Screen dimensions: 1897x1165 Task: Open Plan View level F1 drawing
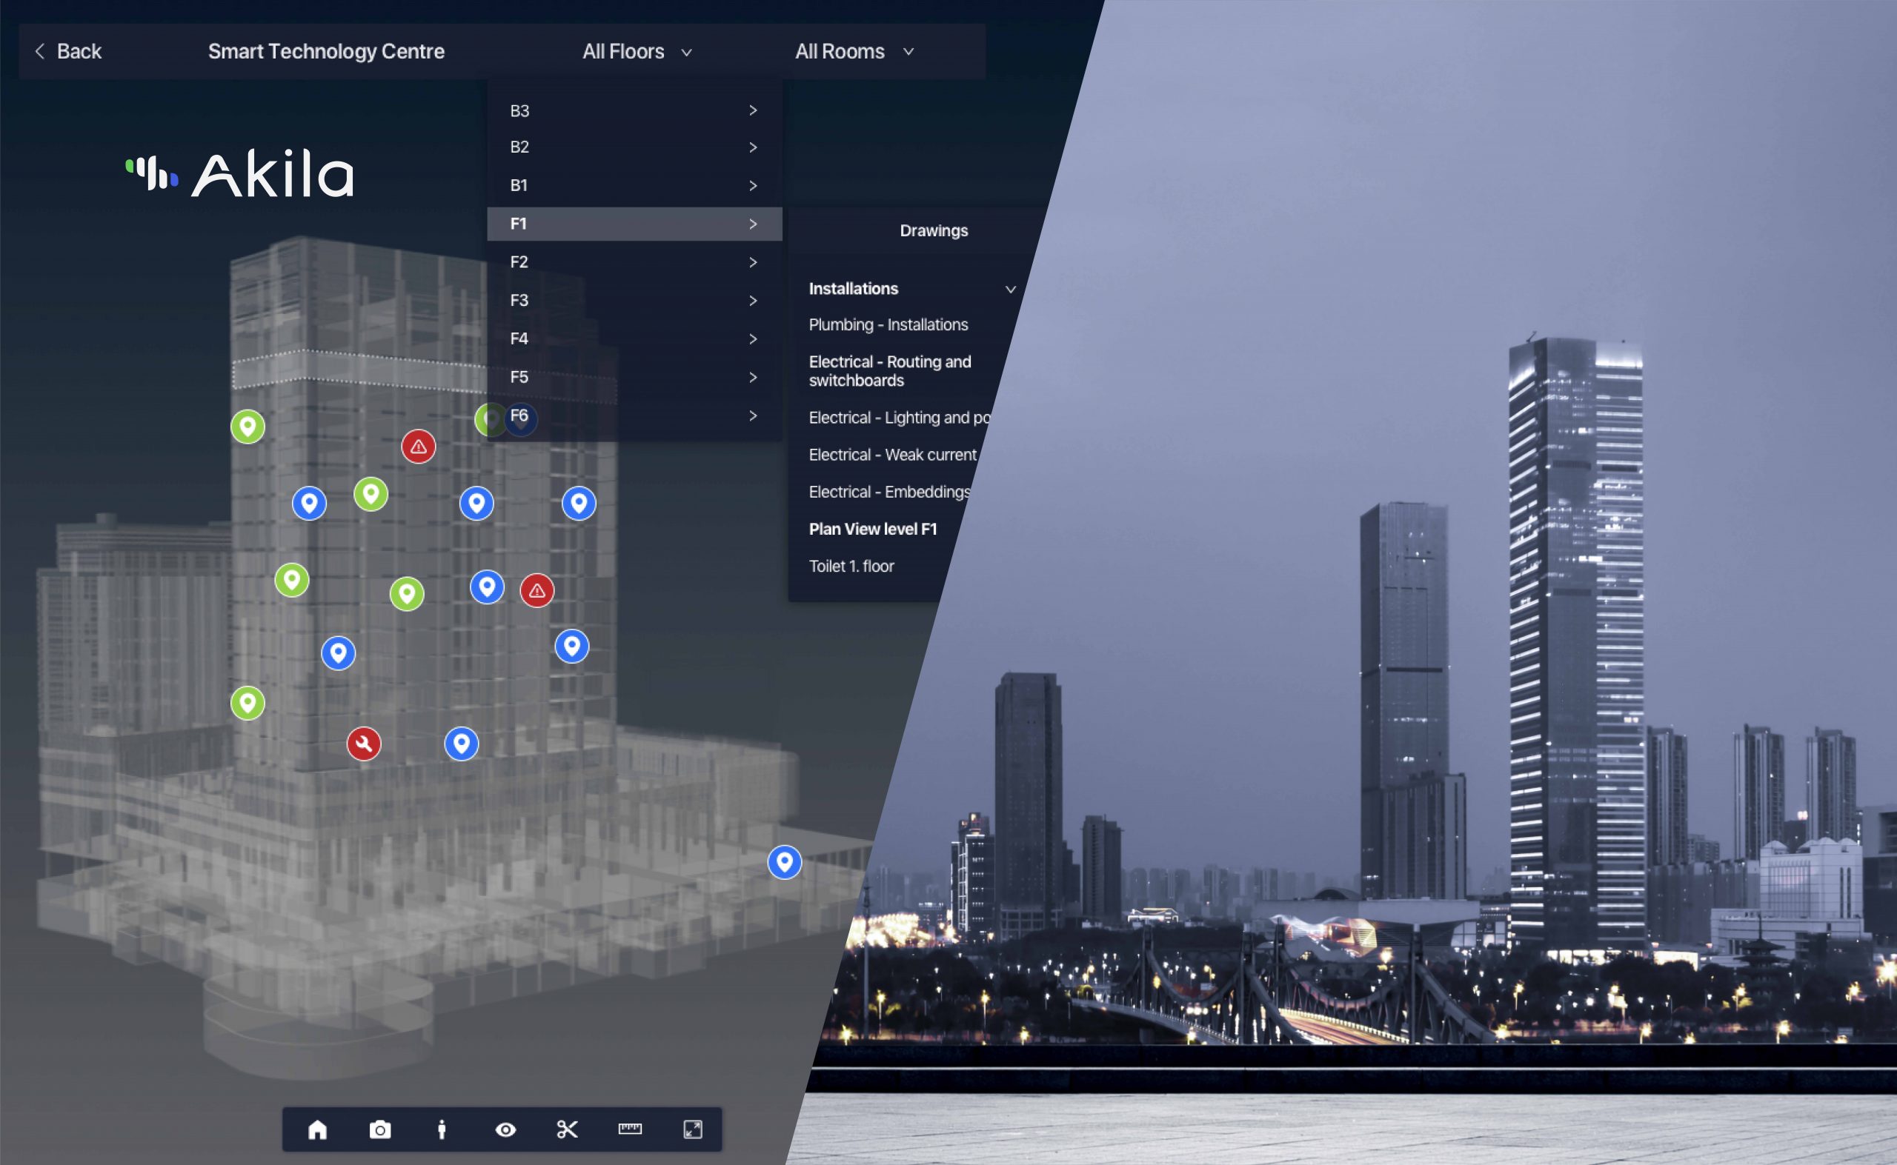click(x=873, y=530)
